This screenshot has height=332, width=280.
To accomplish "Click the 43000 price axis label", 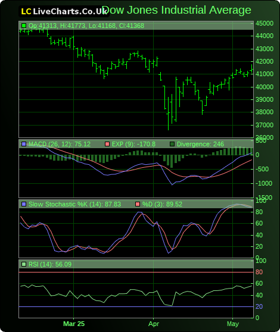I will (265, 49).
